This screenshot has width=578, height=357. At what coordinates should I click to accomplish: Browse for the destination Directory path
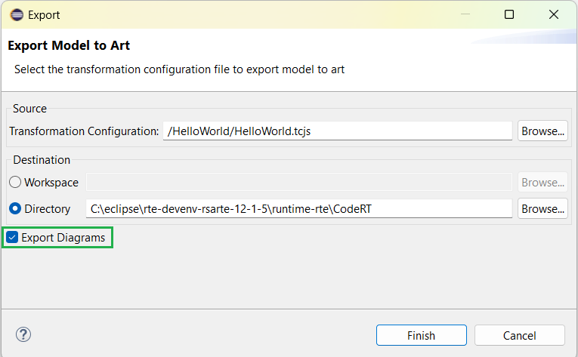542,209
